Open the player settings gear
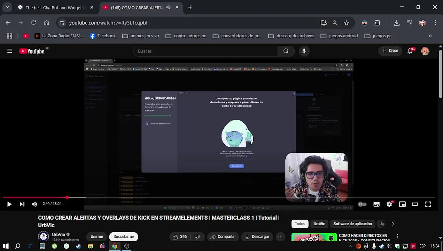This screenshot has width=443, height=251. (x=389, y=204)
